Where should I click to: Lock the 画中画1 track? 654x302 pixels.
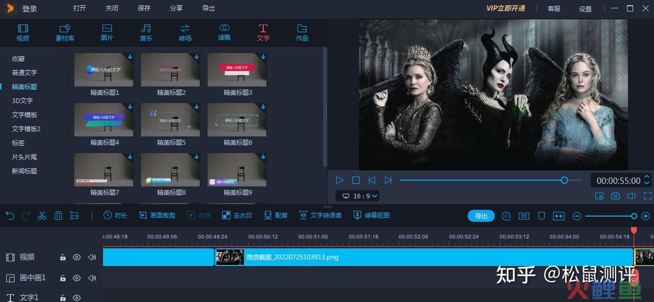[x=63, y=278]
